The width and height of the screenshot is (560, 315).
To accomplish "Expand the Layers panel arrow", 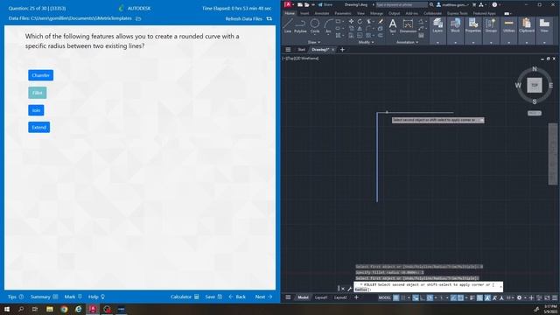I will (437, 43).
